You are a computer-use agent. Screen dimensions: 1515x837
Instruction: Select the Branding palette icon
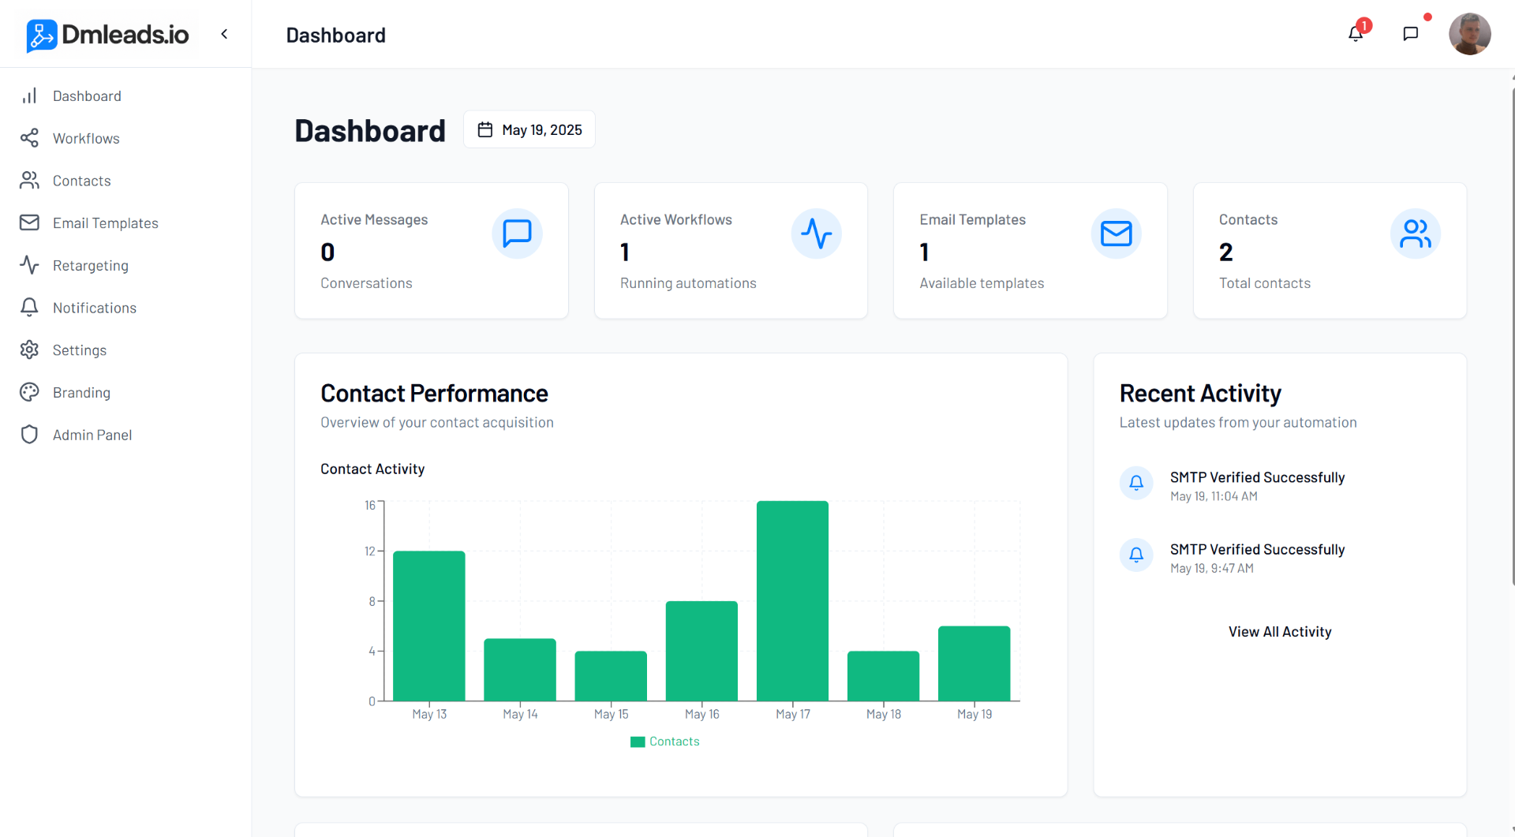(29, 392)
